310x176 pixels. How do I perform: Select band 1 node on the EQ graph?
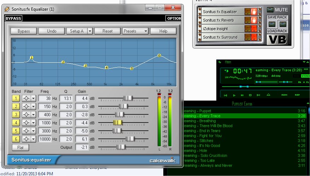pos(31,58)
